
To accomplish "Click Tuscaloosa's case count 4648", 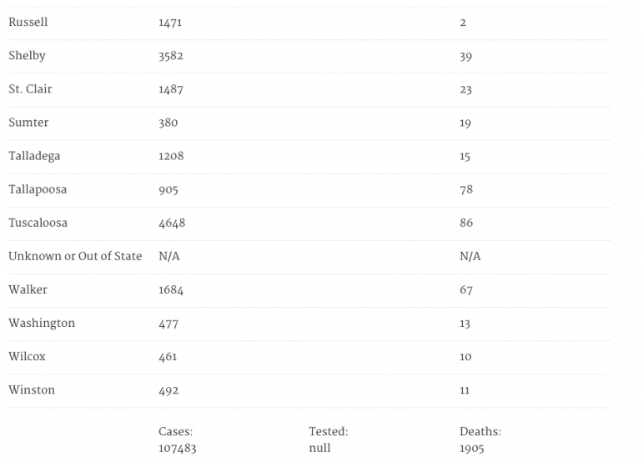I will click(172, 223).
